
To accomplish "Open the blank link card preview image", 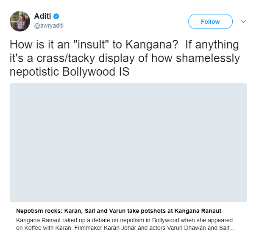I will 128,142.
